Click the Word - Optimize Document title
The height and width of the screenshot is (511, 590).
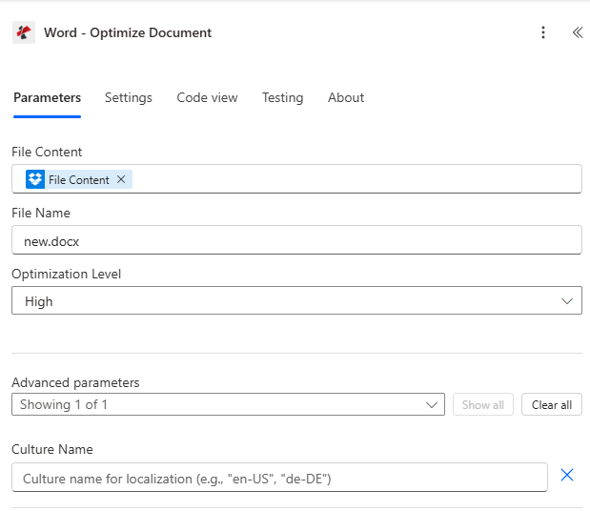[x=128, y=32]
